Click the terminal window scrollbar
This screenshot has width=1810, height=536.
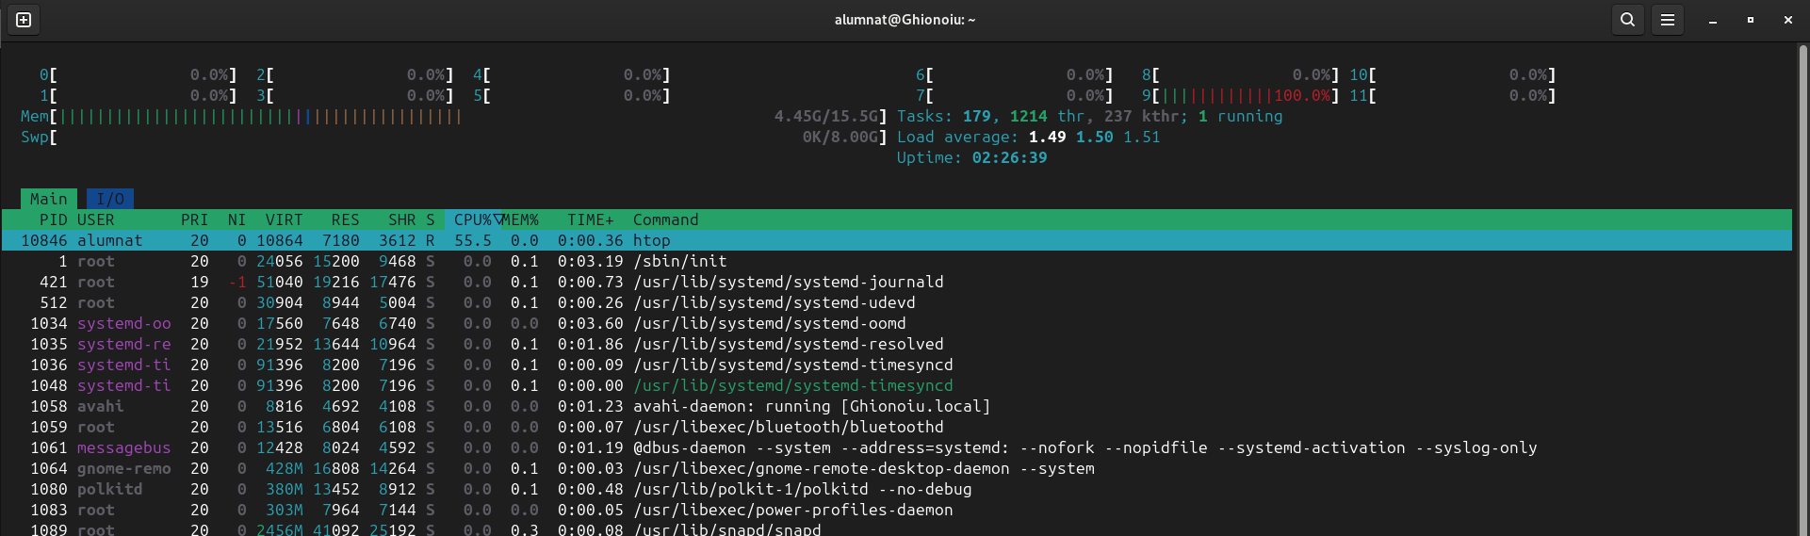(x=1802, y=283)
